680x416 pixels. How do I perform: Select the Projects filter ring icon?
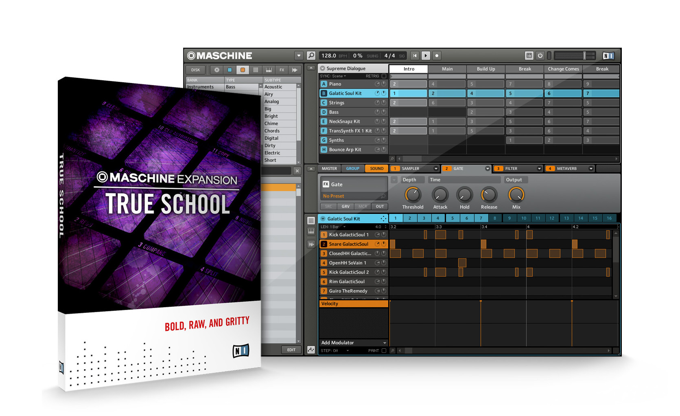pyautogui.click(x=217, y=70)
